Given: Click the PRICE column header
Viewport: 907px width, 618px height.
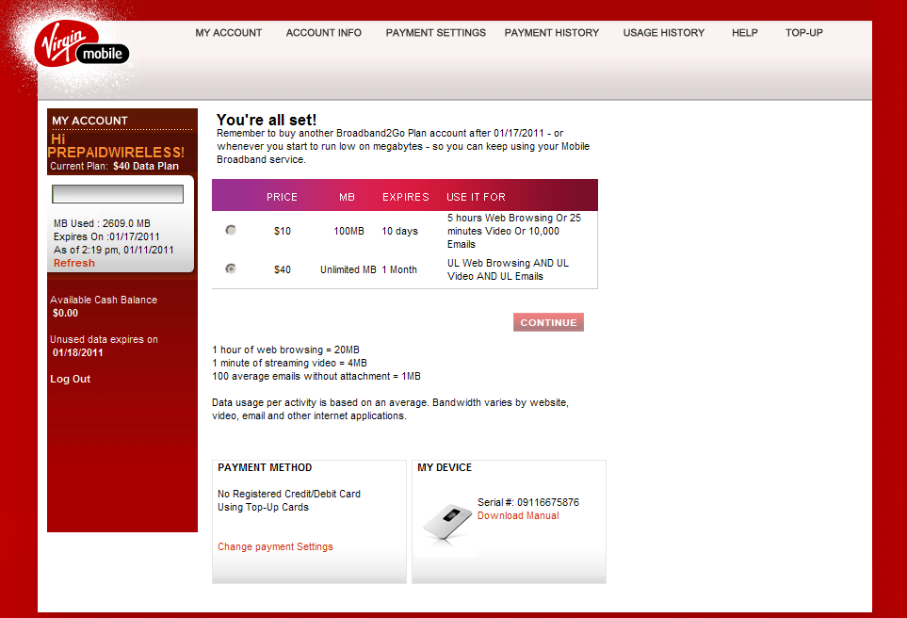Looking at the screenshot, I should 282,197.
